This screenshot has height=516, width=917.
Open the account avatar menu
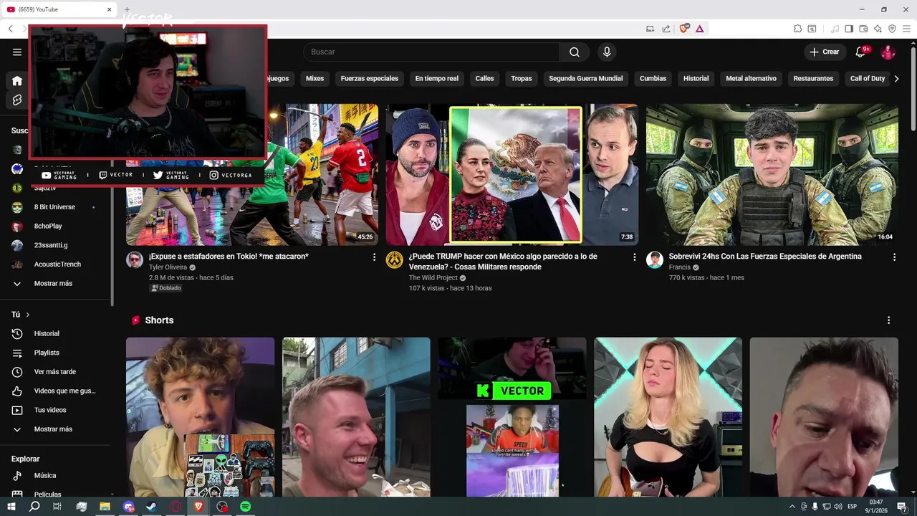(888, 52)
